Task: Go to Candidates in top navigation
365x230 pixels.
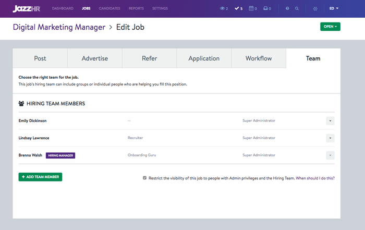Action: 110,9
